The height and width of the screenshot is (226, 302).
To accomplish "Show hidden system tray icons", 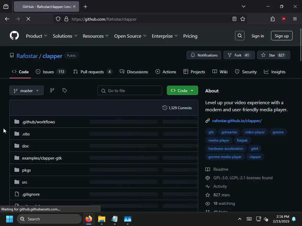I will point(239,219).
